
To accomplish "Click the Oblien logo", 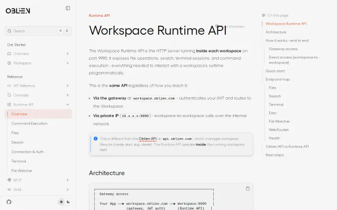I will (18, 10).
